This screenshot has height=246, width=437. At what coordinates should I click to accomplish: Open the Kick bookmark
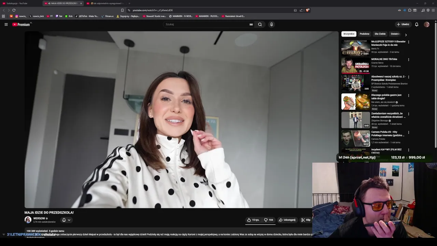pyautogui.click(x=69, y=16)
